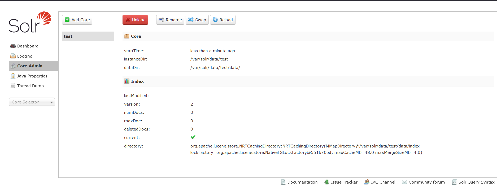
Task: Click the Reload circular arrow icon
Action: 215,20
